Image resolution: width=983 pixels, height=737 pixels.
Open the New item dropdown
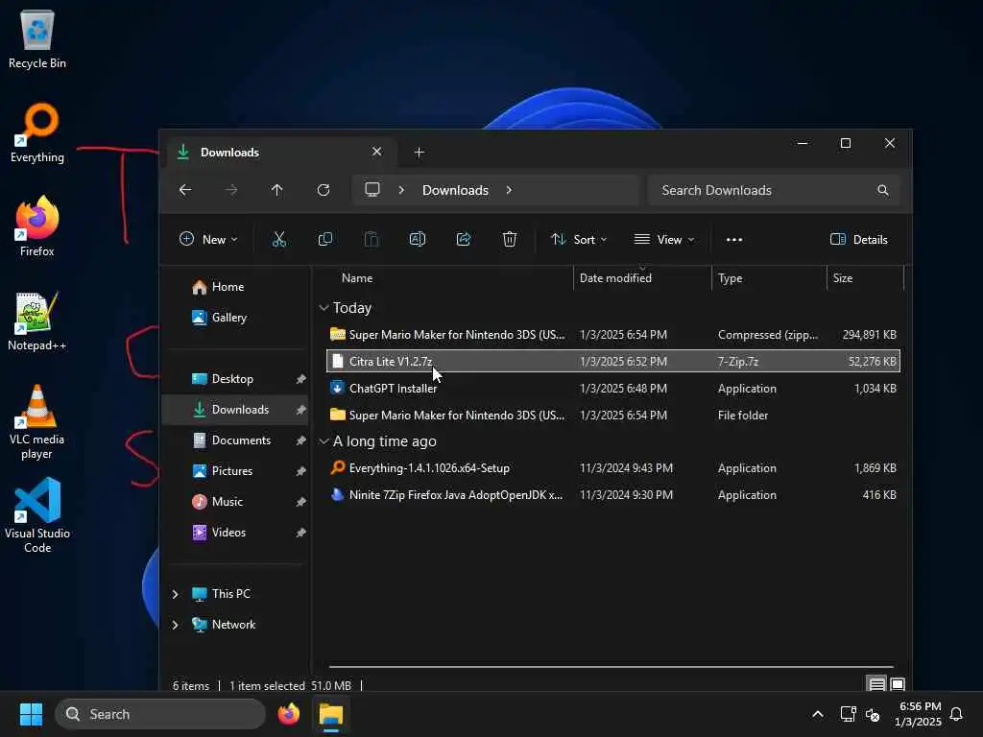coord(208,239)
